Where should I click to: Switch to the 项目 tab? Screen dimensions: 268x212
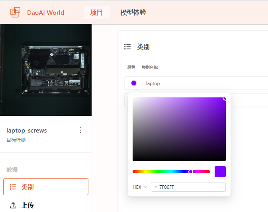[x=97, y=12]
